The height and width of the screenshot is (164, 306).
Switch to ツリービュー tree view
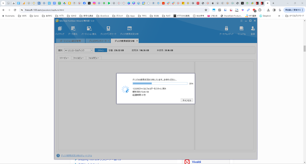point(64,58)
